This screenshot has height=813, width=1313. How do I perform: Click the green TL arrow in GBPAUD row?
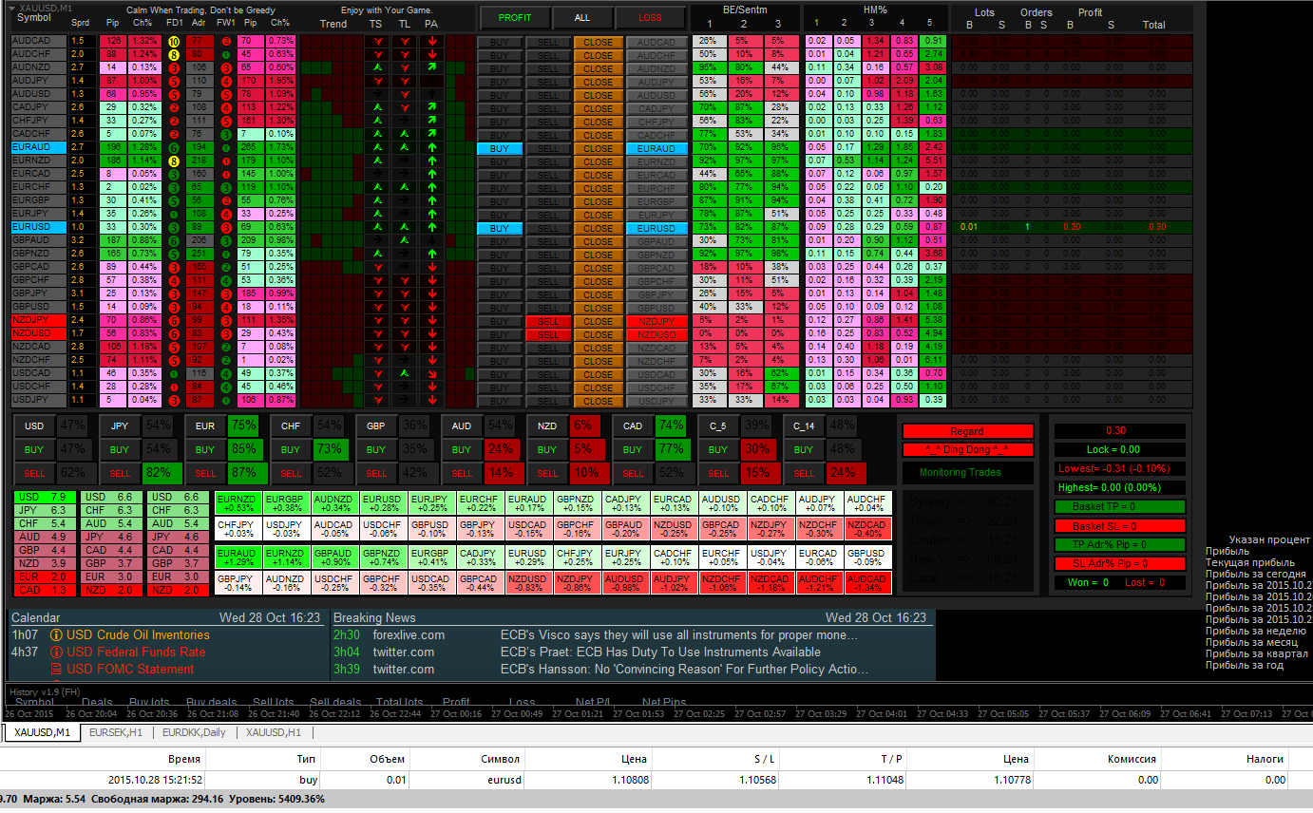click(405, 241)
